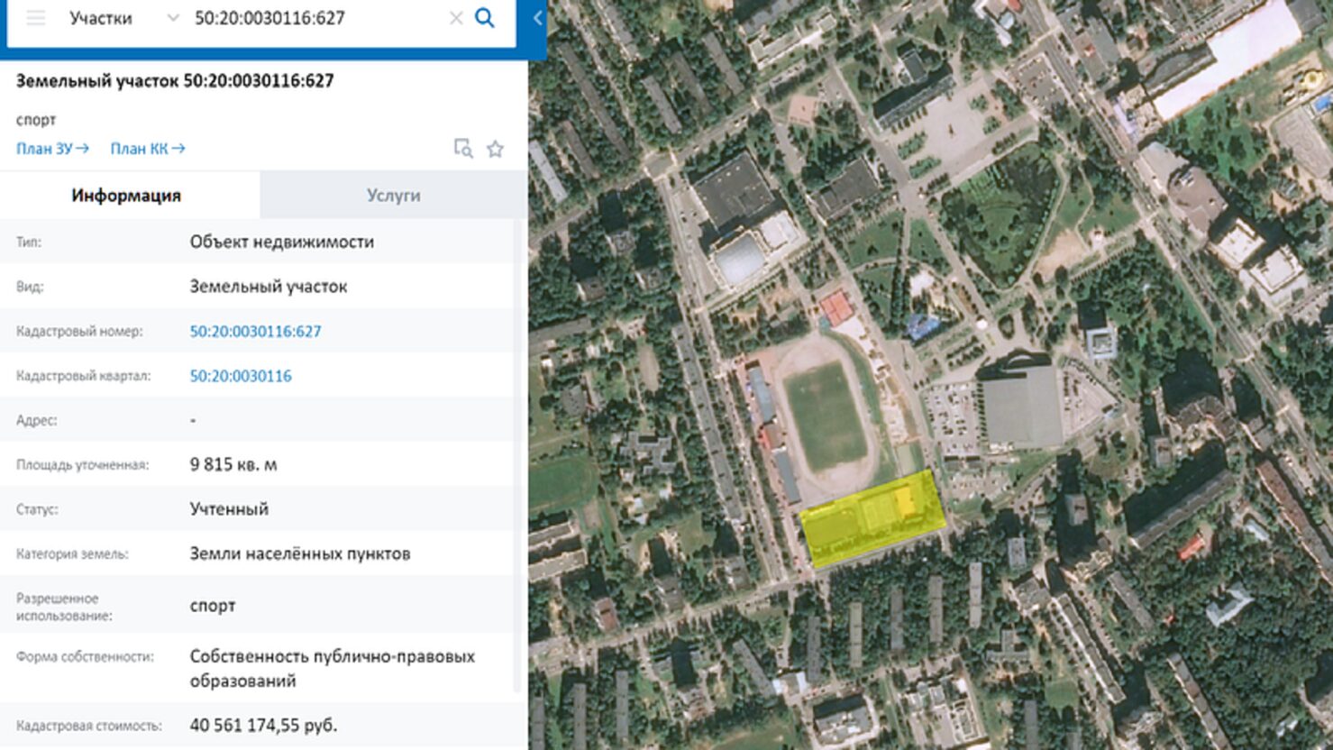Open cadastral number 50:20:0030116:627 link
Screen dimensions: 1333x750
click(x=255, y=332)
